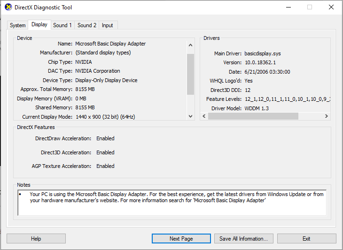Click the Help button
343x250 pixels.
pos(36,238)
